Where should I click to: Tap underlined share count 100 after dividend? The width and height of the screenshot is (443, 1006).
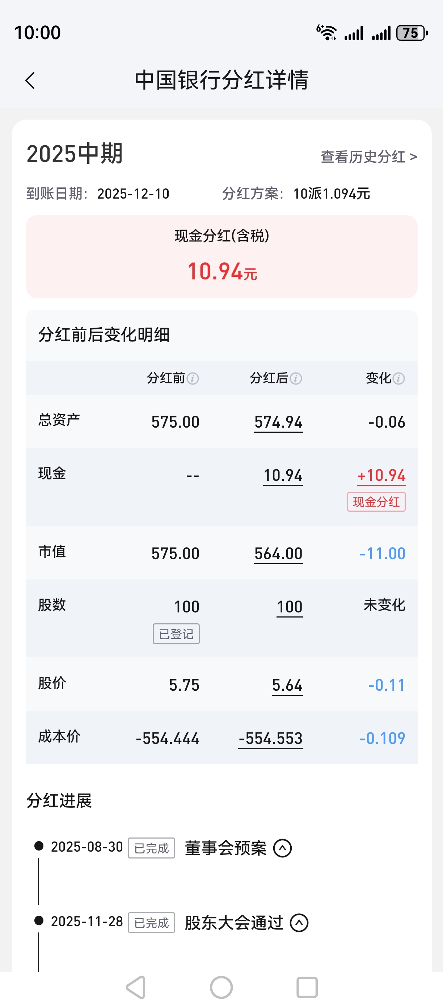(x=290, y=607)
